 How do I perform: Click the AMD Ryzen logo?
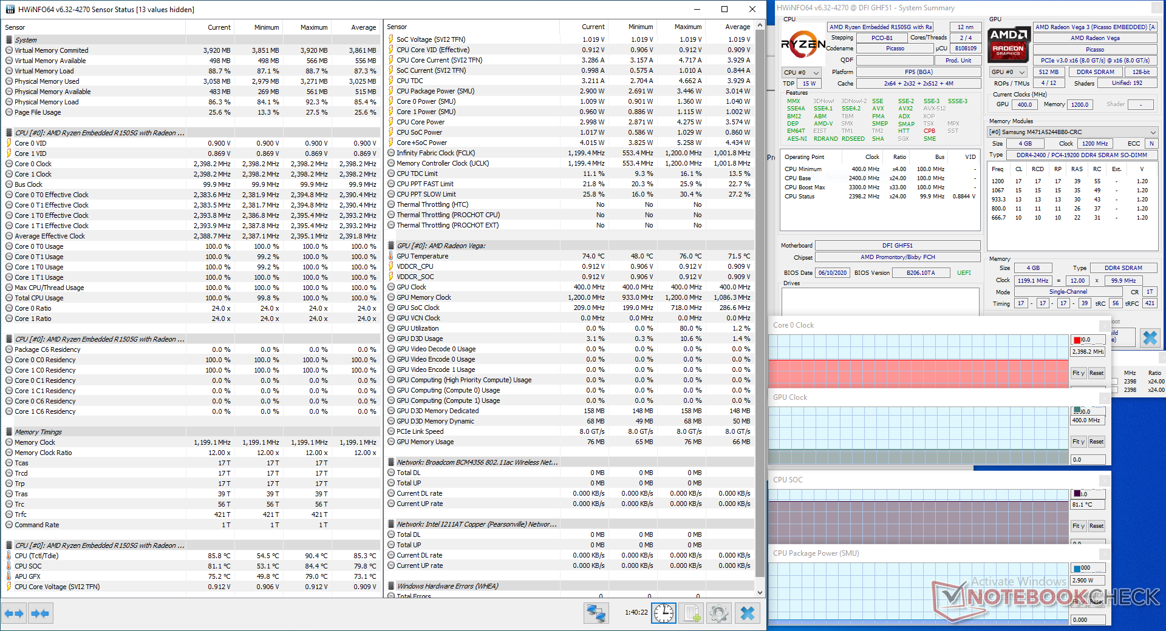pyautogui.click(x=803, y=44)
